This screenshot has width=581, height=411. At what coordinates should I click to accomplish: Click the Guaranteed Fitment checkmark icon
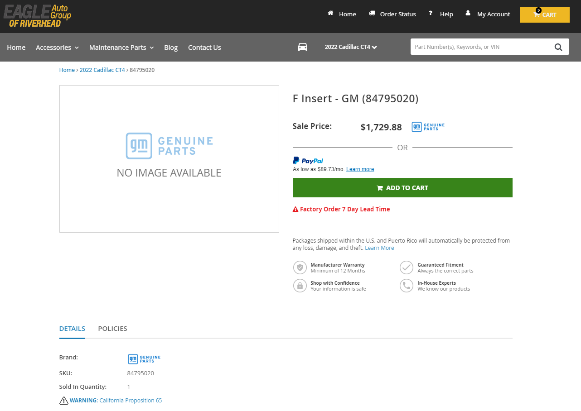(x=407, y=268)
